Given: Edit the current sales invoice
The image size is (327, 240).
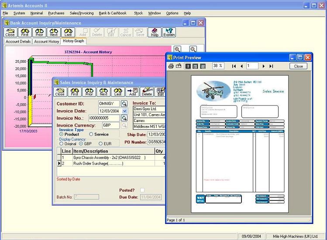Looking at the screenshot, I should tap(160, 92).
